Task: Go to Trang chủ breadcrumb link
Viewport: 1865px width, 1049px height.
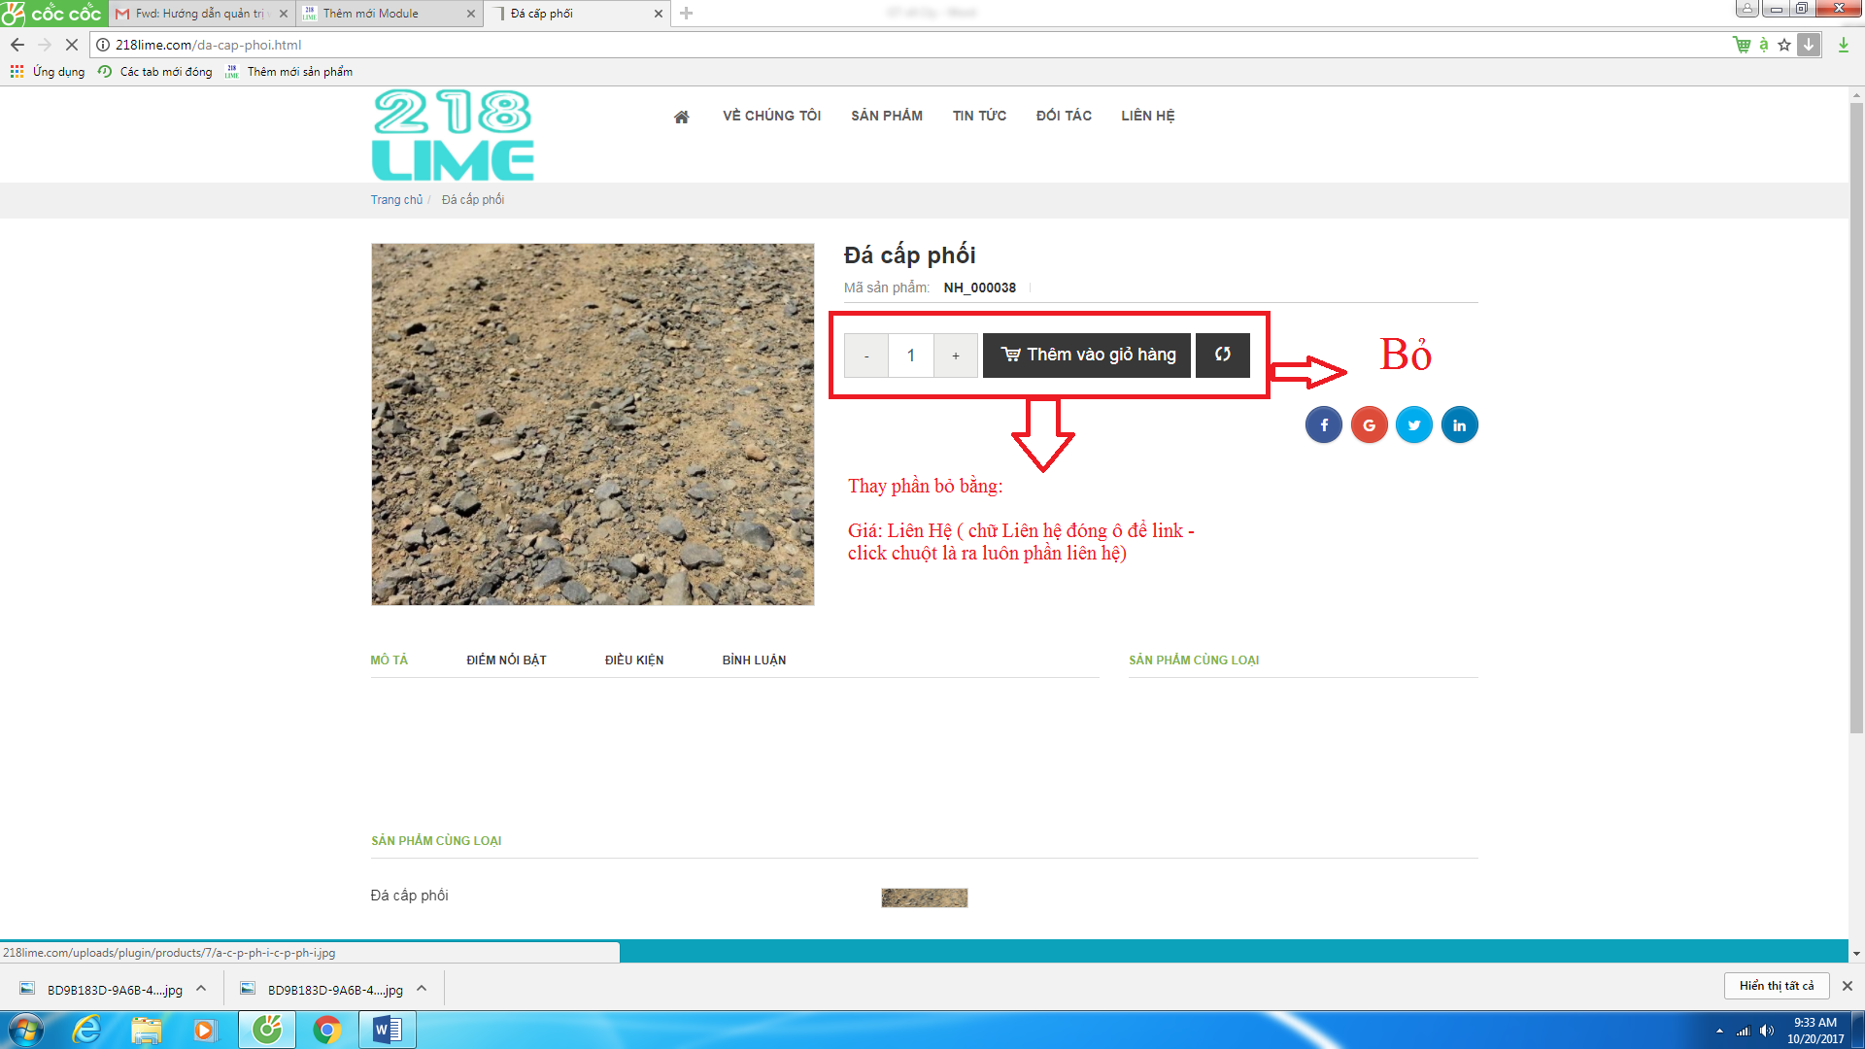Action: [x=396, y=200]
